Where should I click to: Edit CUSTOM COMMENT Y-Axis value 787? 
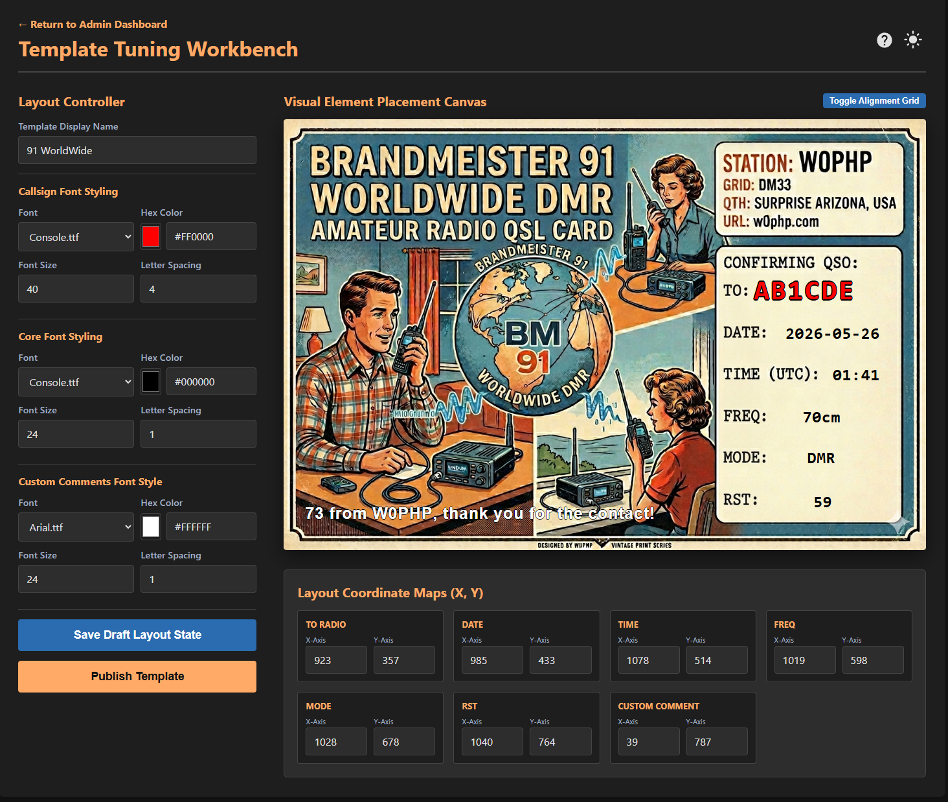(x=717, y=742)
